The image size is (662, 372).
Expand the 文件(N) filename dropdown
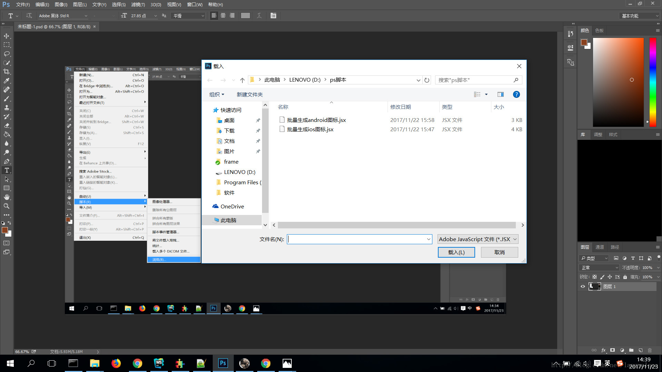(x=427, y=239)
